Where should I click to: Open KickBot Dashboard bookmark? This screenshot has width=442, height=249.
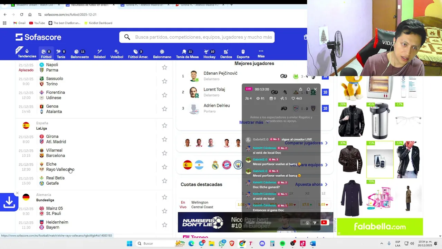coord(98,23)
